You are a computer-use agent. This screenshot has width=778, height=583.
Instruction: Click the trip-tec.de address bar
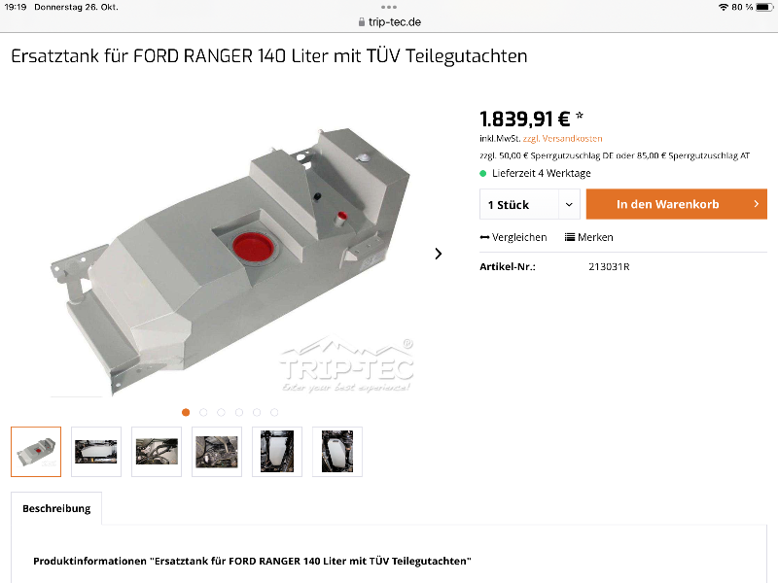[389, 21]
